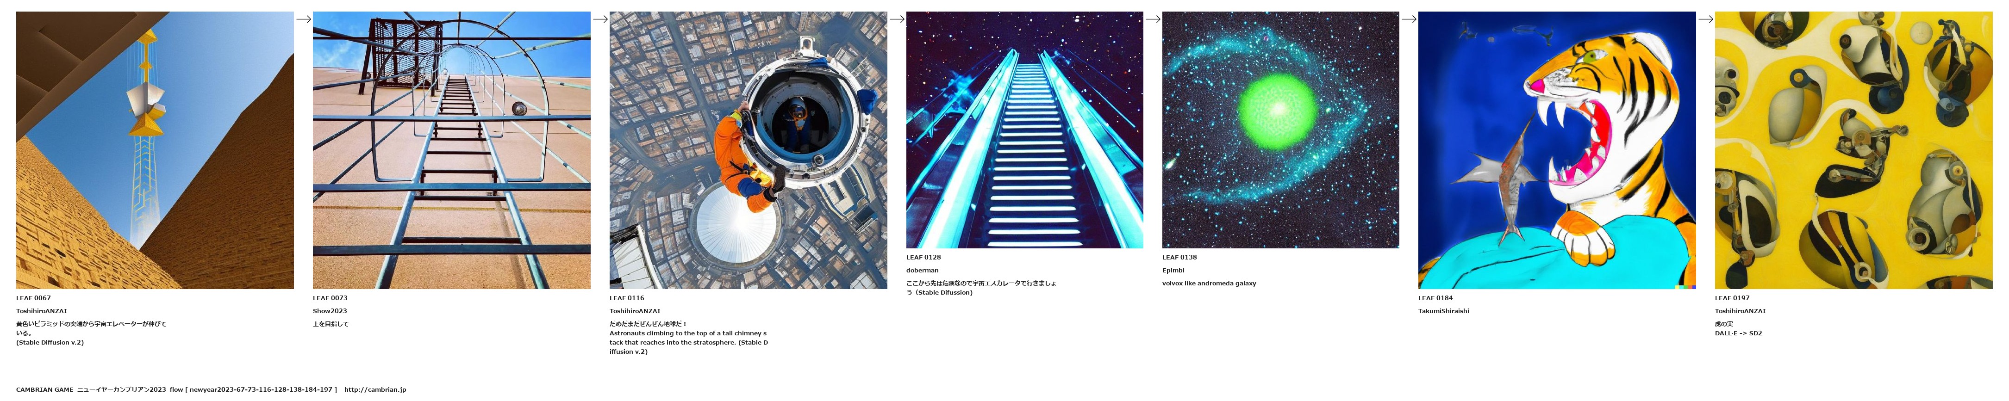This screenshot has width=2009, height=401.
Task: Click the arrow after the ladder image
Action: coord(600,19)
